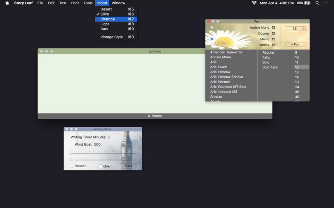Choose Vintage Style menu item
Screen dimensions: 334x208
pyautogui.click(x=116, y=37)
